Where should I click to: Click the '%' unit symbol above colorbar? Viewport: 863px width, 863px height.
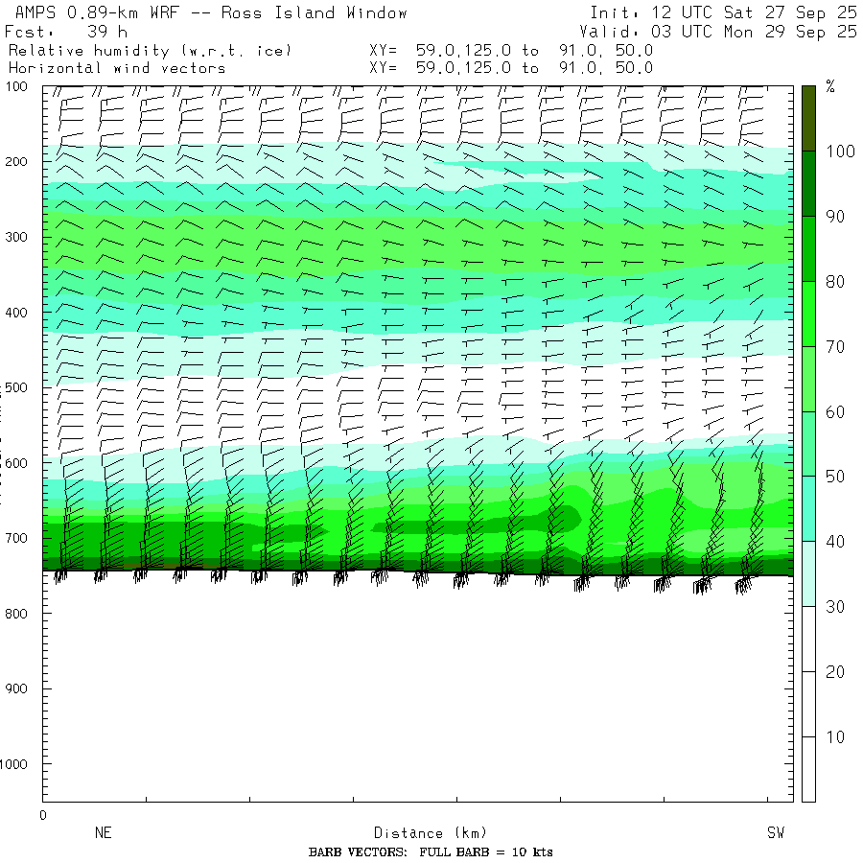[x=830, y=87]
